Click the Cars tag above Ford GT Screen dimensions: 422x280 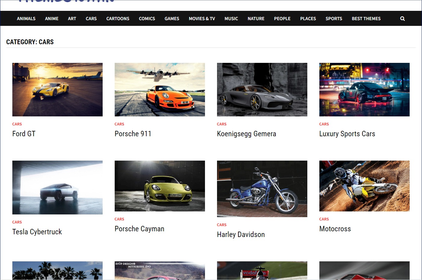[17, 124]
